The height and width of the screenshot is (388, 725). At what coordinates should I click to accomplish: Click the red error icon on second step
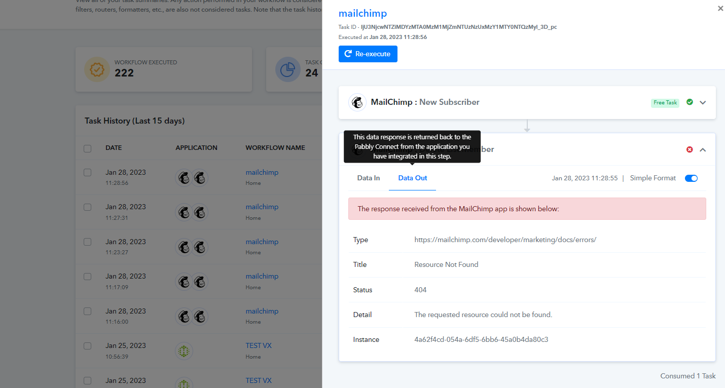click(690, 149)
